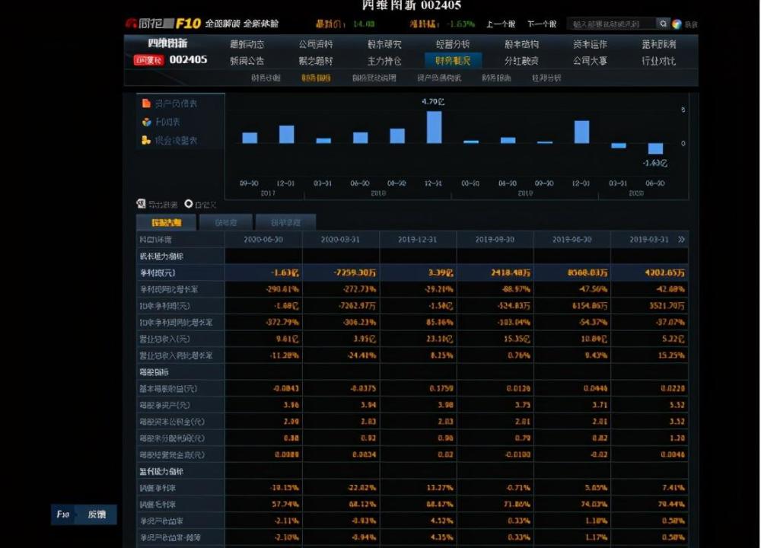Screen dimensions: 761x548
Task: Click the F10 button at bottom-left
Action: pyautogui.click(x=63, y=515)
